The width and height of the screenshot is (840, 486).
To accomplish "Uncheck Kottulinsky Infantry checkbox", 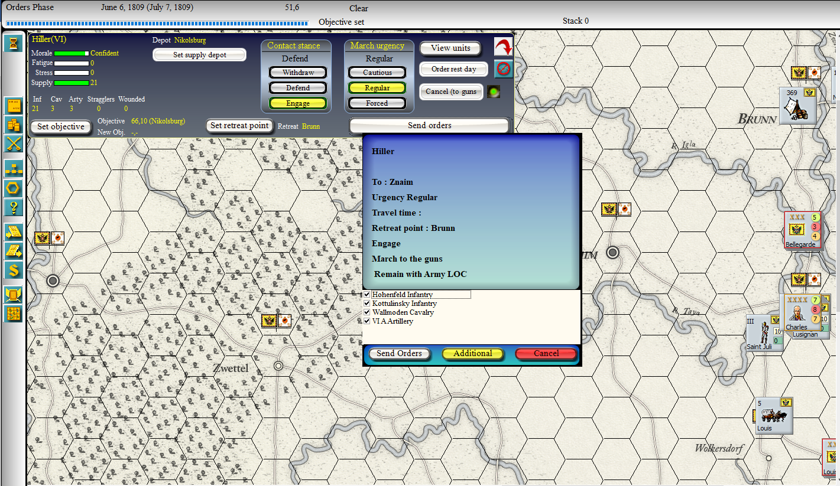I will (367, 304).
